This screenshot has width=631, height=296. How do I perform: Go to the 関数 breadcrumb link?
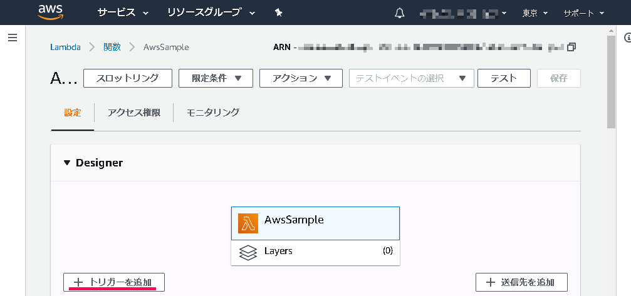click(112, 47)
